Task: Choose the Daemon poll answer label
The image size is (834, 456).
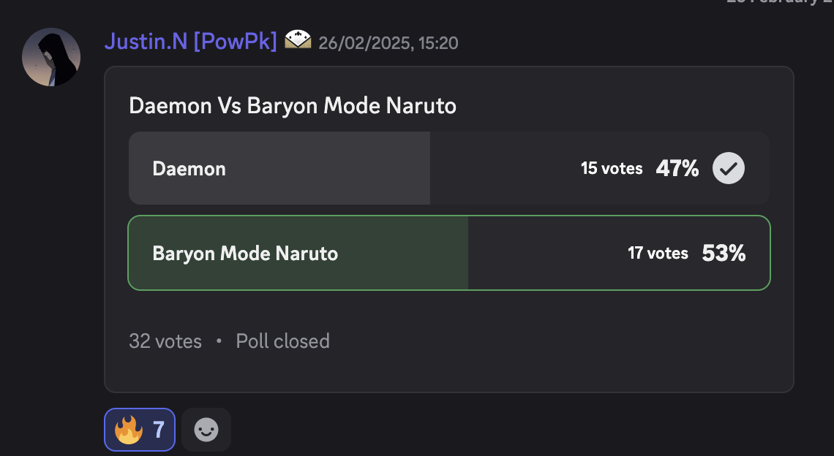Action: pyautogui.click(x=189, y=169)
